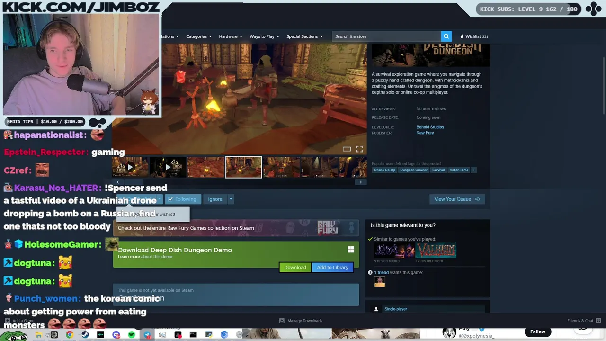Click the Add to Library button
Screen dimensions: 606x341
(332, 268)
